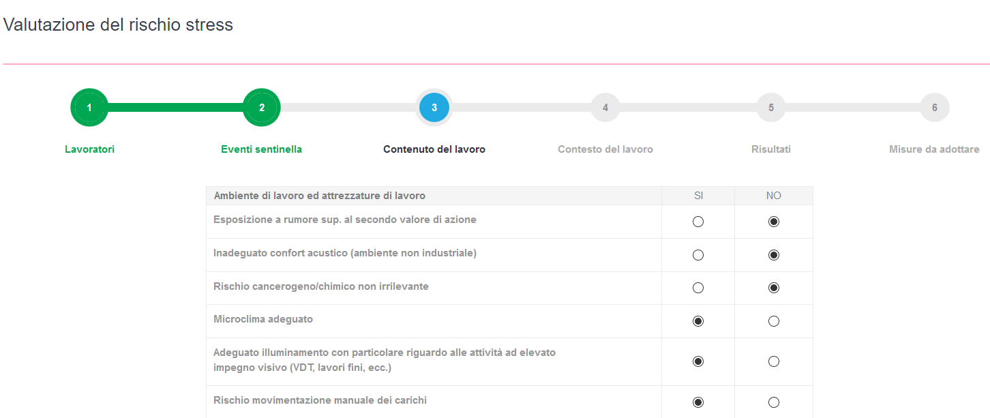Choose SI for Rischio movimentazione manuale dei carichi
The height and width of the screenshot is (418, 990).
[x=698, y=402]
